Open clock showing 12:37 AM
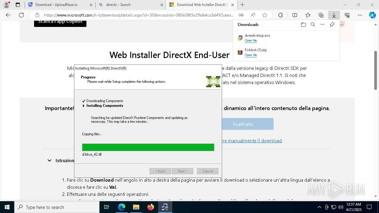Viewport: 379px width, 213px height. pos(354,207)
